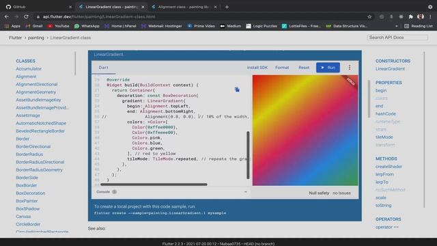Open the Chrome three-dot menu
437x246 pixels.
click(x=431, y=16)
